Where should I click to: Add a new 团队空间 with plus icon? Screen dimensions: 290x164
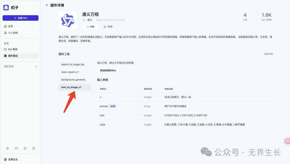(x=37, y=66)
